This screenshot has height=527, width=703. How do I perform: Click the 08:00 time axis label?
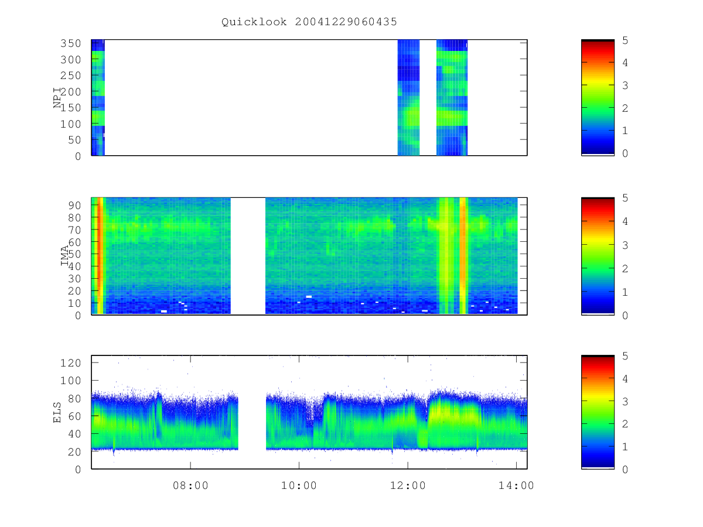[190, 485]
